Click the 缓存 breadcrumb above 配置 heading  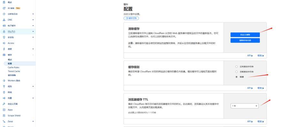[126, 4]
